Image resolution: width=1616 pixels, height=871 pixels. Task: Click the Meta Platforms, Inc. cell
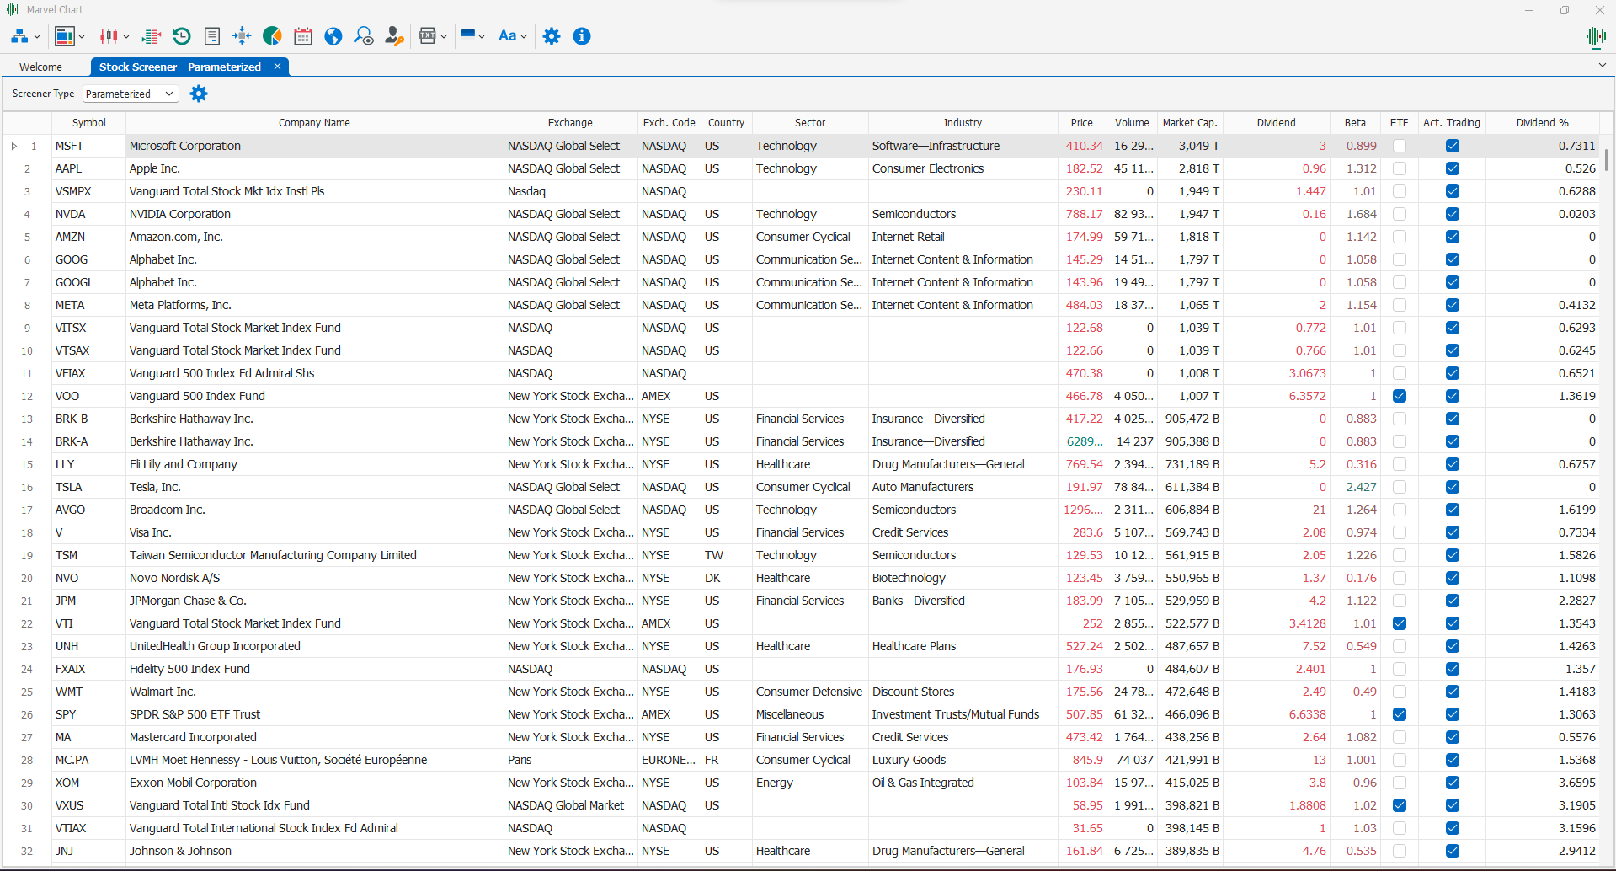point(314,305)
